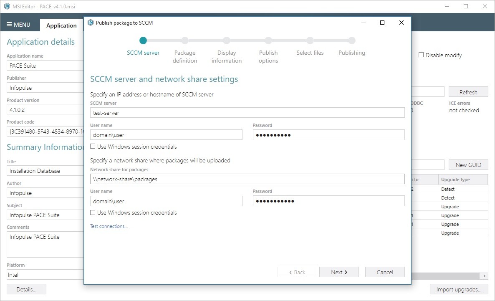Screen dimensions: 495x301
Task: Close the Publish package to SCCM dialog
Action: click(401, 23)
